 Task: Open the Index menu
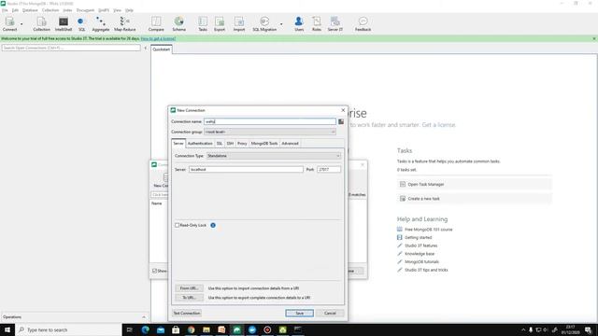[67, 10]
